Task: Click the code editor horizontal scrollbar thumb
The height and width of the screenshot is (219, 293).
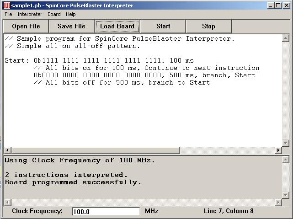Action: pos(96,150)
